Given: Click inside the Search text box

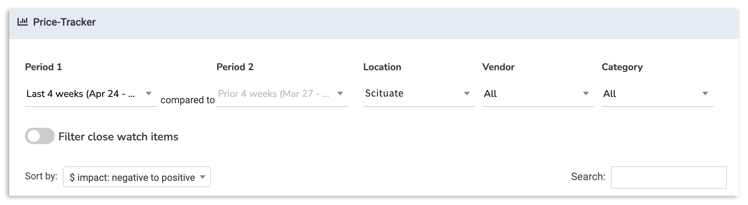Looking at the screenshot, I should pyautogui.click(x=668, y=178).
